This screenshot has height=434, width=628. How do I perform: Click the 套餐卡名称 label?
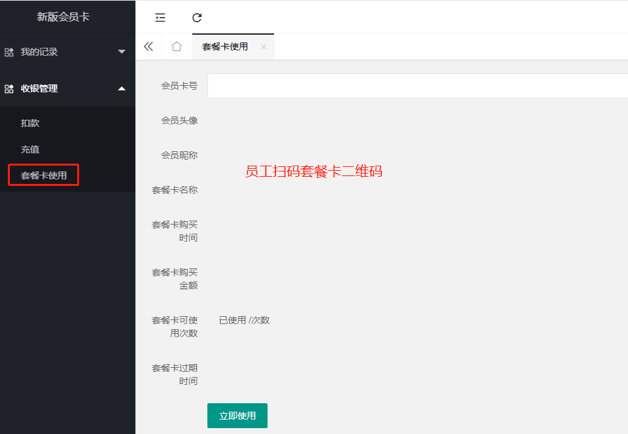pyautogui.click(x=175, y=190)
